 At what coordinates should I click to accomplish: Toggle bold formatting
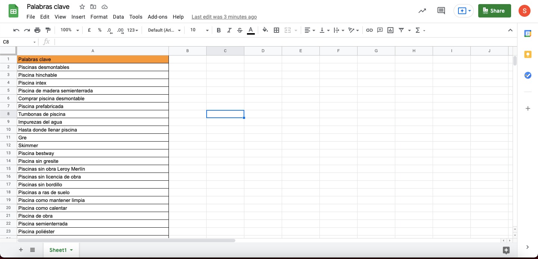[x=219, y=30]
